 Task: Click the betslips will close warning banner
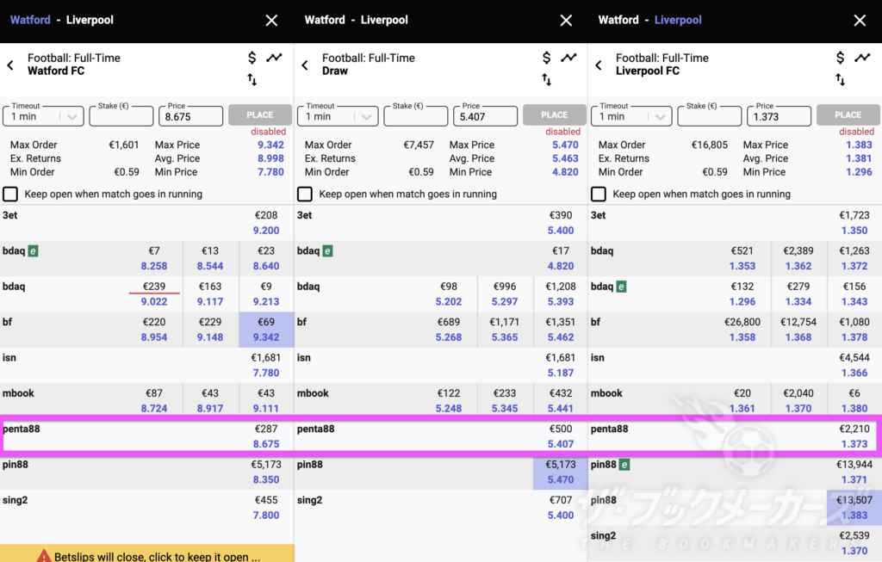click(146, 555)
